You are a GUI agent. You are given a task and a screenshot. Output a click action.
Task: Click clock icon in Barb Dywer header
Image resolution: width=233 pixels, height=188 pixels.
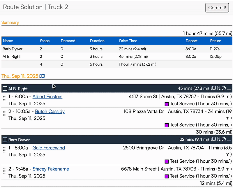pyautogui.click(x=224, y=140)
